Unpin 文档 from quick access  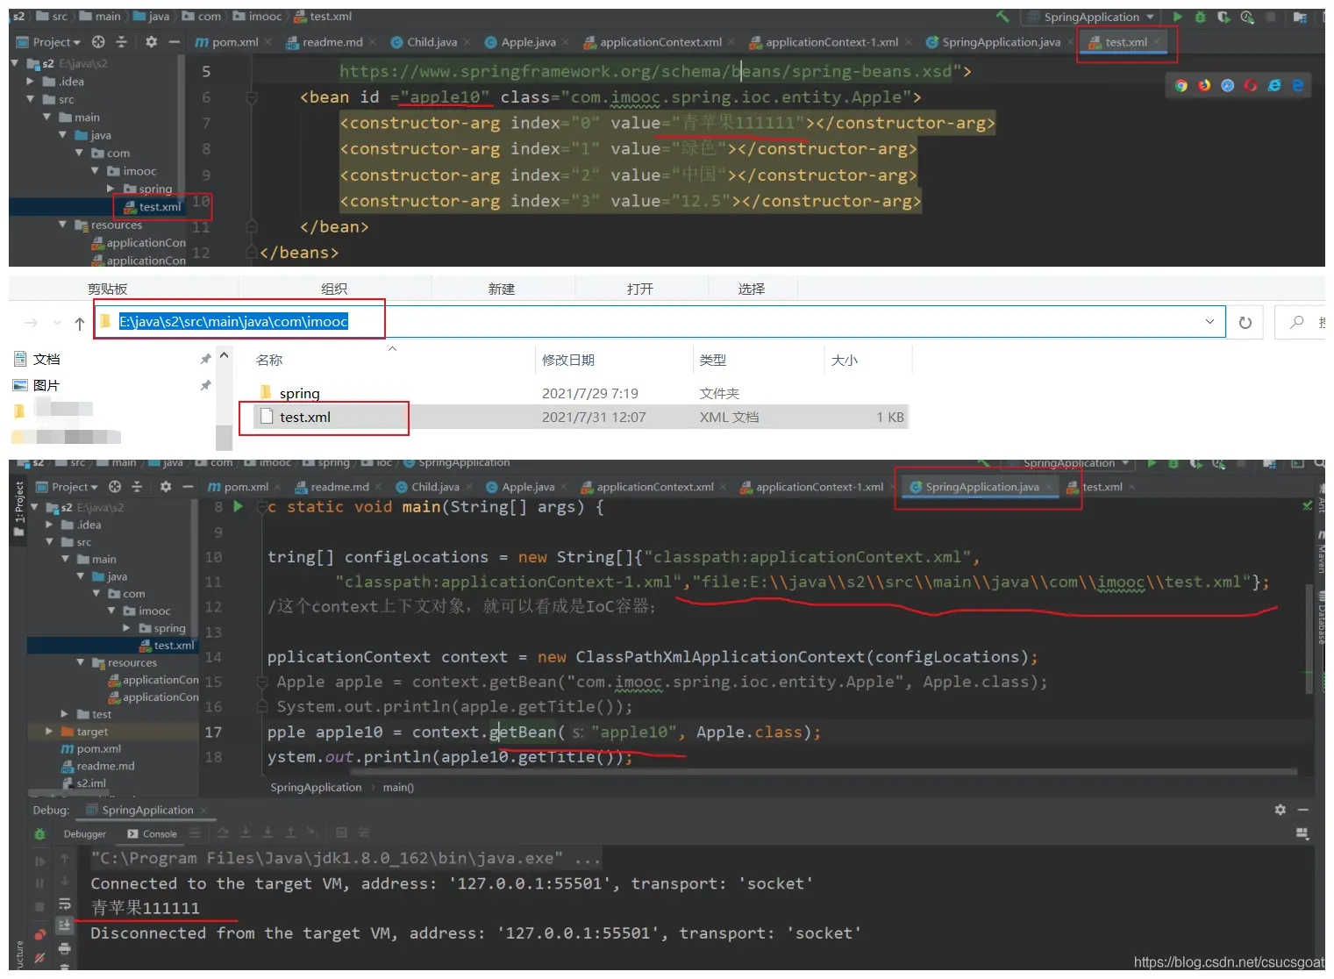coord(205,359)
